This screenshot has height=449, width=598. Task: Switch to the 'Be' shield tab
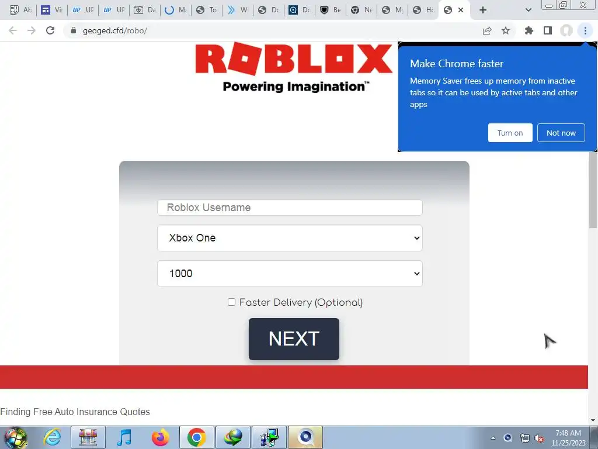pos(331,10)
